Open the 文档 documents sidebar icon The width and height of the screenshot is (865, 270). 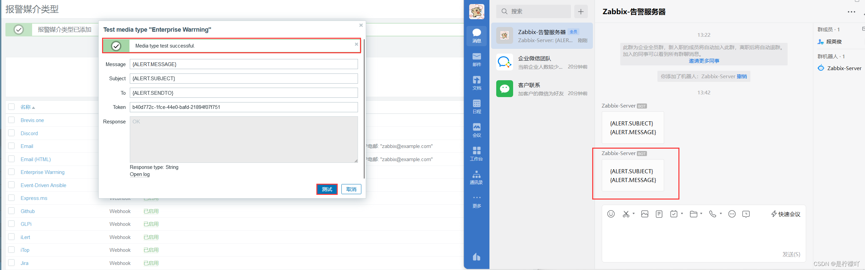tap(477, 83)
